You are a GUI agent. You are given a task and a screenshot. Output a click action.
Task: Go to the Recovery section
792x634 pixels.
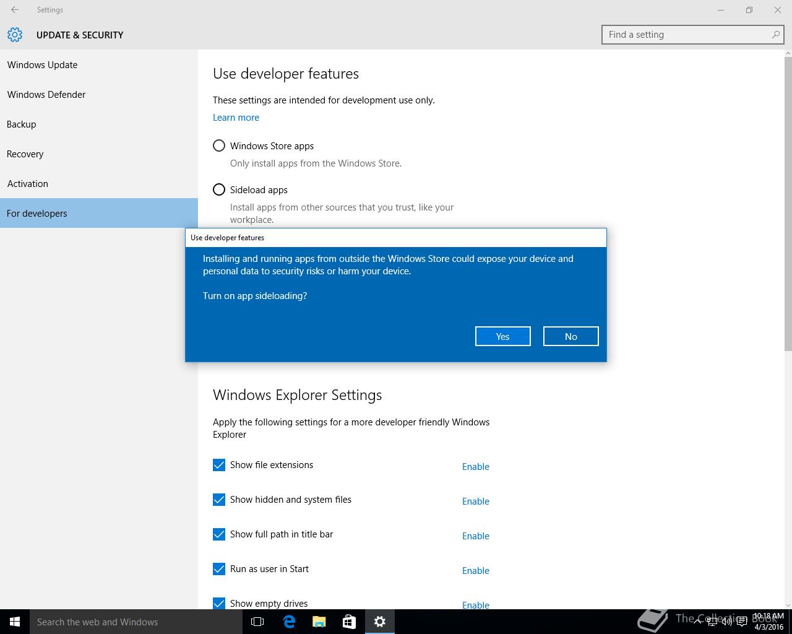click(x=99, y=154)
